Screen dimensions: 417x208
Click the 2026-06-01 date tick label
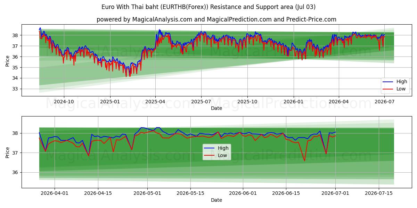pos(243,193)
